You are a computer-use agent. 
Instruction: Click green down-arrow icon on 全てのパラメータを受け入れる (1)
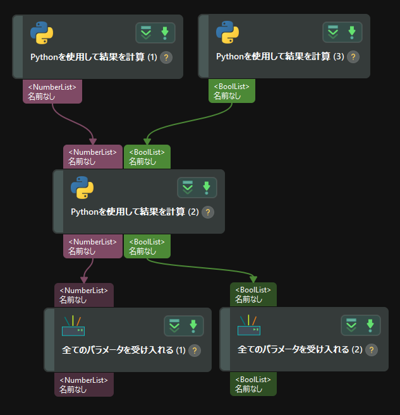click(193, 327)
